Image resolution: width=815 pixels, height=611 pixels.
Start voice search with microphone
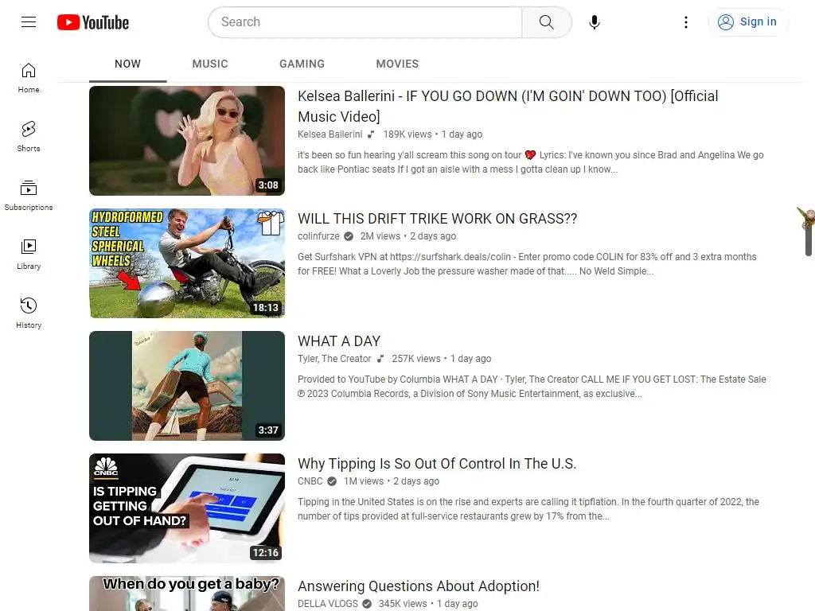[595, 22]
